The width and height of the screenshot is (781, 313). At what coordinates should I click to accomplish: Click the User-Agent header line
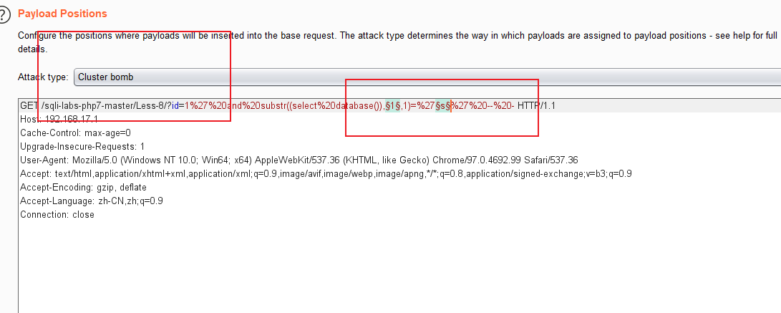[x=299, y=160]
